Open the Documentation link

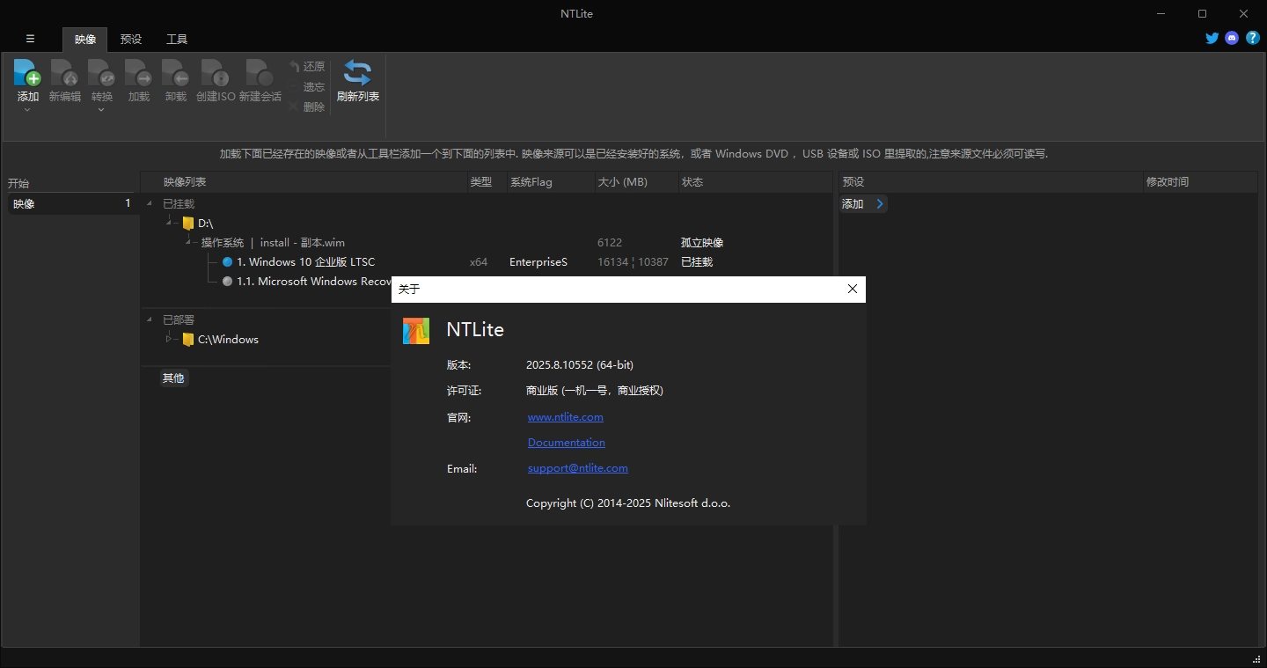coord(566,442)
